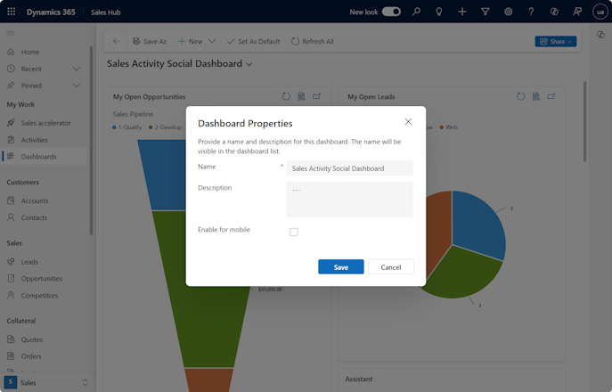Click the Orders icon in sidebar
The height and width of the screenshot is (392, 612).
tap(11, 356)
